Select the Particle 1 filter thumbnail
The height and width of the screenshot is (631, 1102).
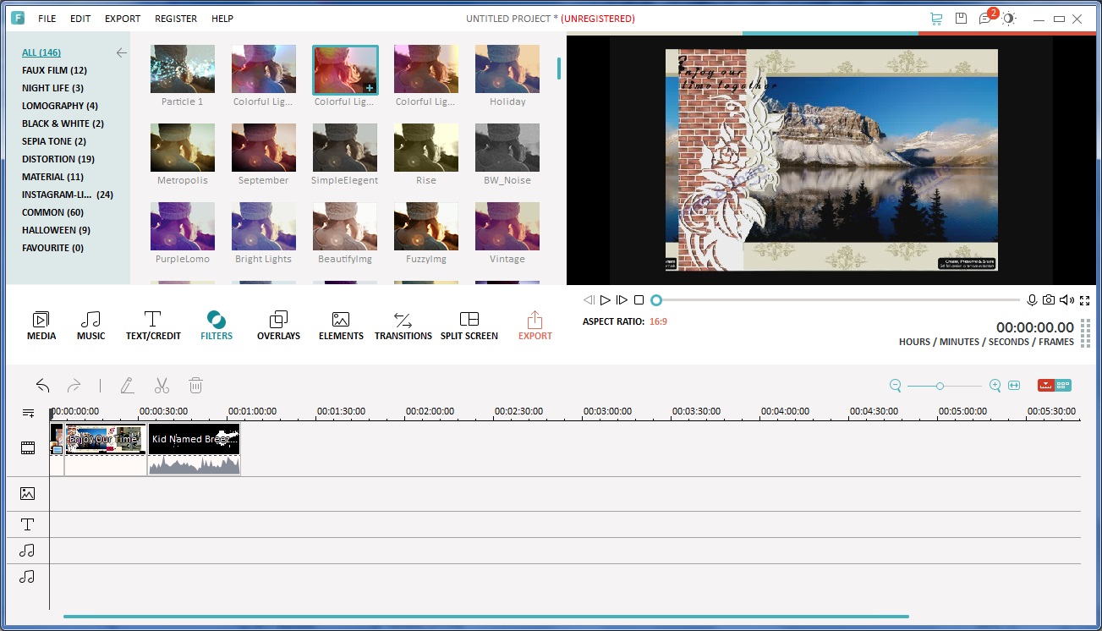coord(182,69)
